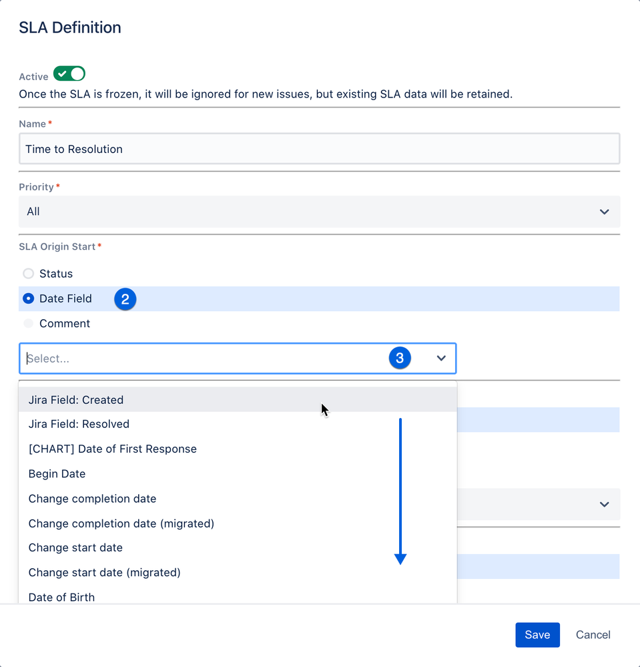Select the Date Field radio button

(28, 298)
